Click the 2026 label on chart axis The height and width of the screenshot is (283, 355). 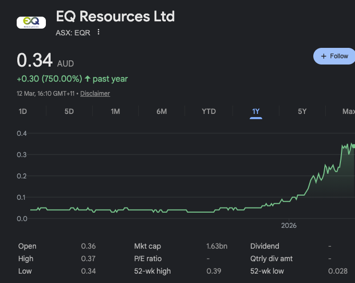(289, 225)
